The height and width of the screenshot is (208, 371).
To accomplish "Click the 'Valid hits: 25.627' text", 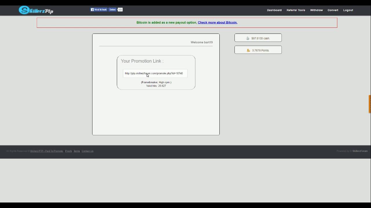I will click(x=156, y=86).
